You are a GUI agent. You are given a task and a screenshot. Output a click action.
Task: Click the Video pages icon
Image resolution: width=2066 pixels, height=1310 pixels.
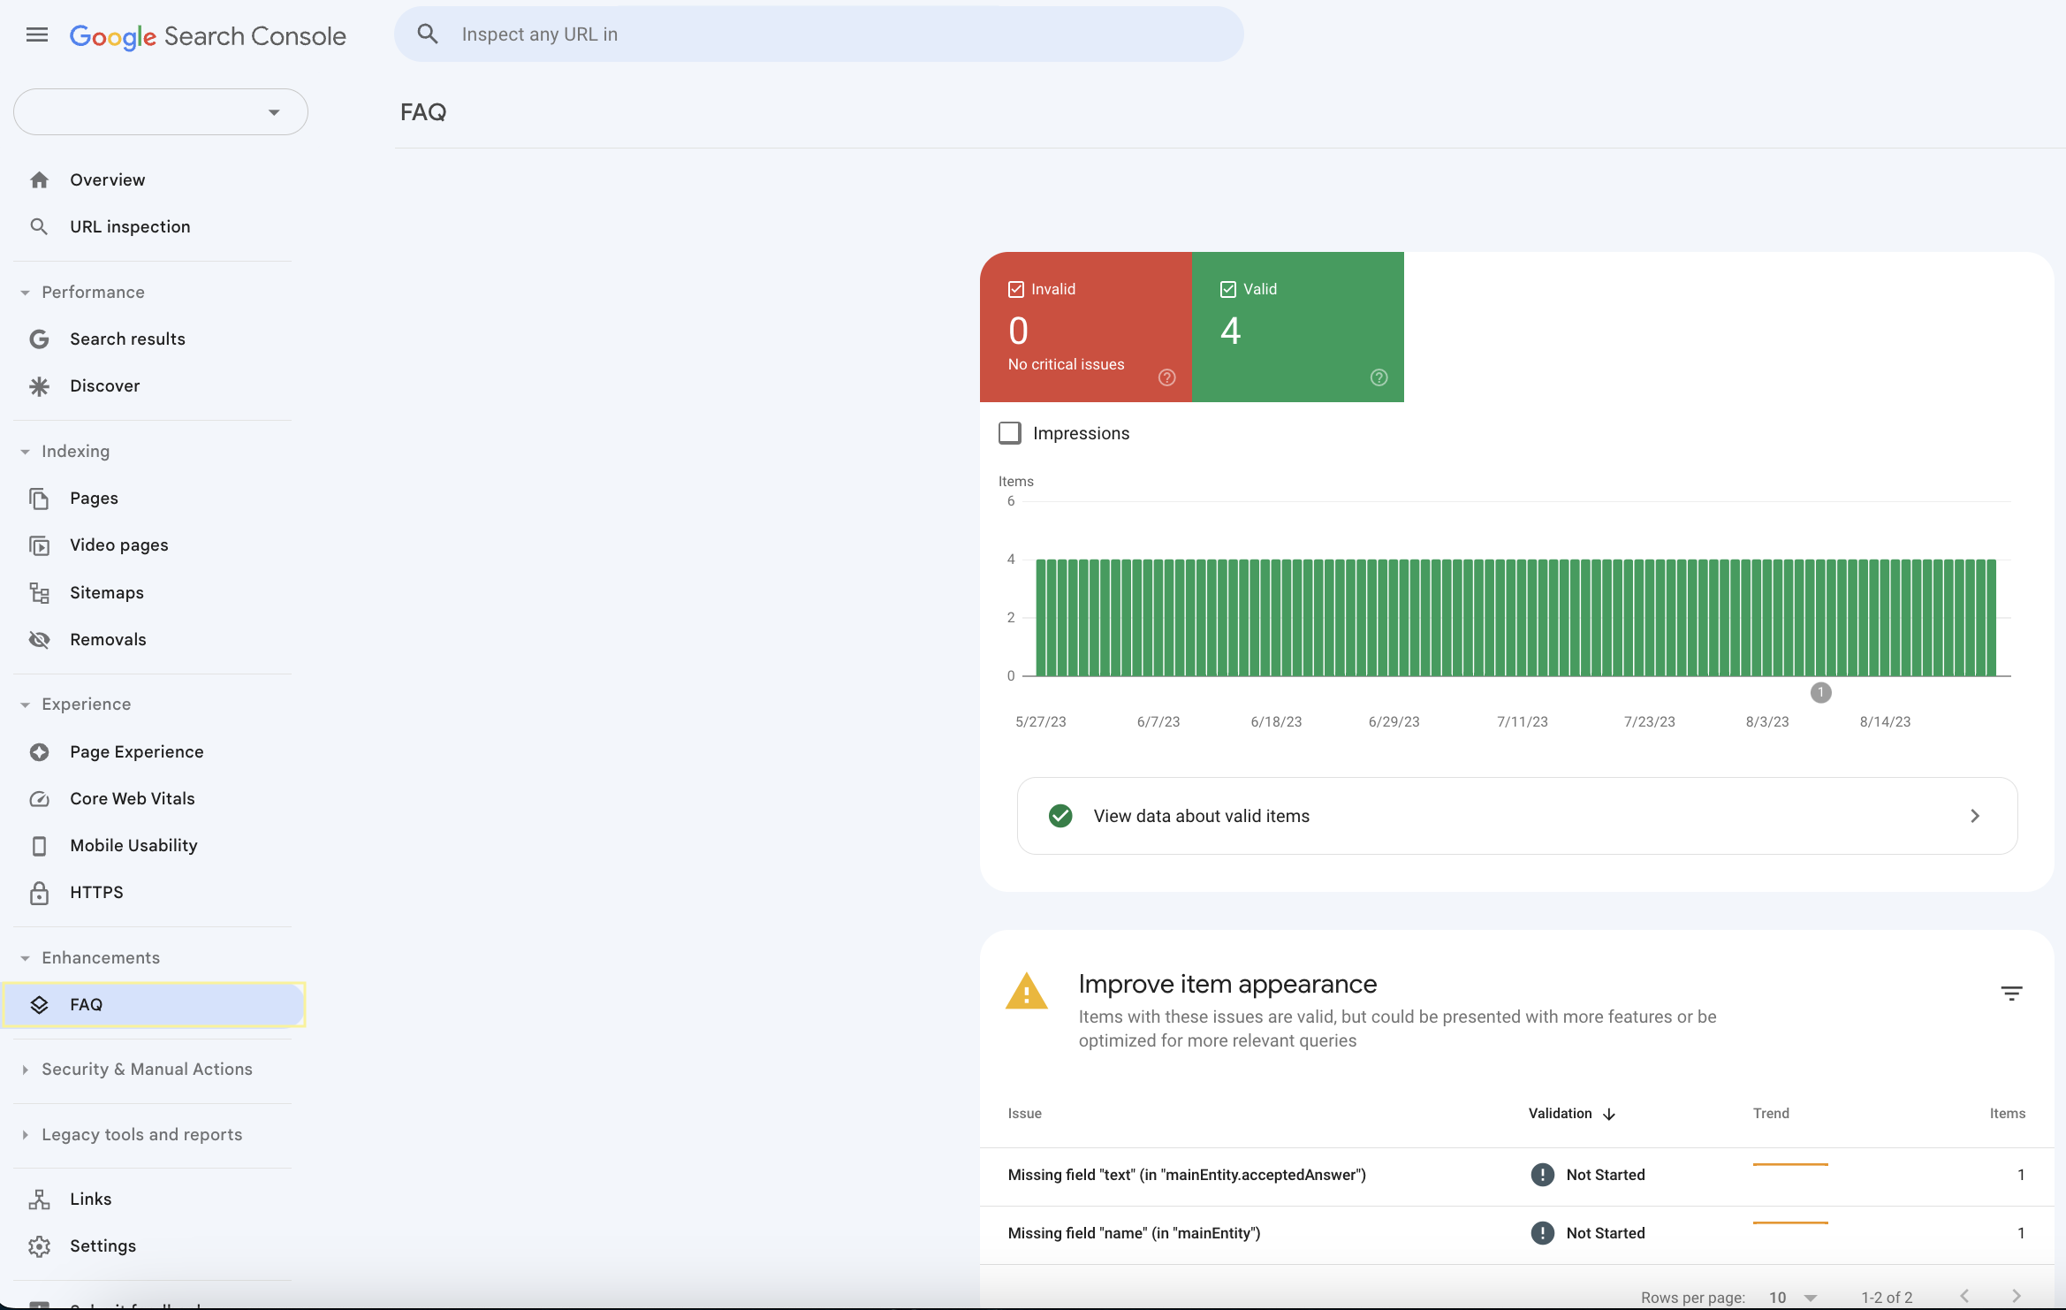pos(39,545)
